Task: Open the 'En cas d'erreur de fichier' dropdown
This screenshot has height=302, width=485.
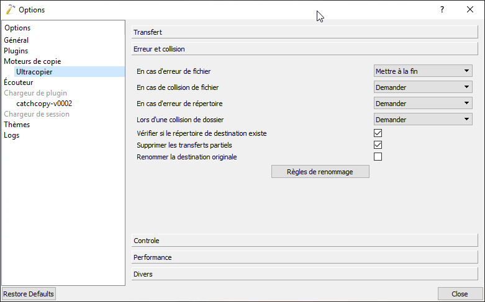Action: [x=424, y=71]
